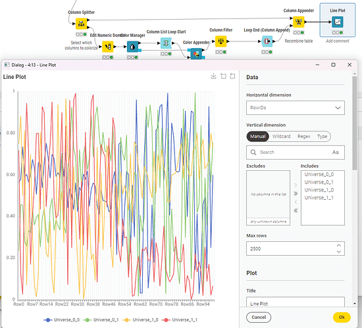Open the Horizontal dimension RowIDs dropdown
Image resolution: width=362 pixels, height=328 pixels.
(296, 108)
